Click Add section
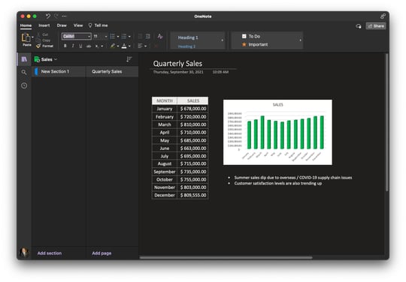The image size is (406, 282). pyautogui.click(x=50, y=253)
